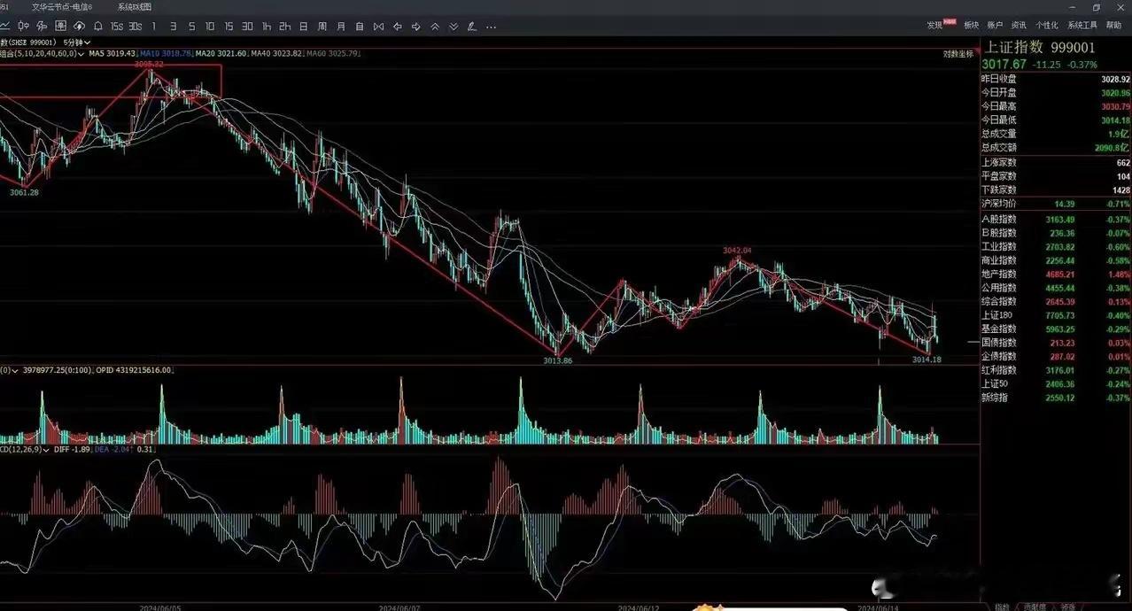Switch to the 30-minute period
Image resolution: width=1132 pixels, height=611 pixels.
(247, 27)
